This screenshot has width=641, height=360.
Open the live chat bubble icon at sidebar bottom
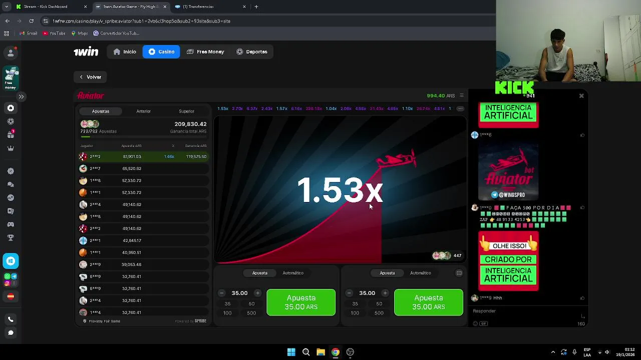(11, 332)
